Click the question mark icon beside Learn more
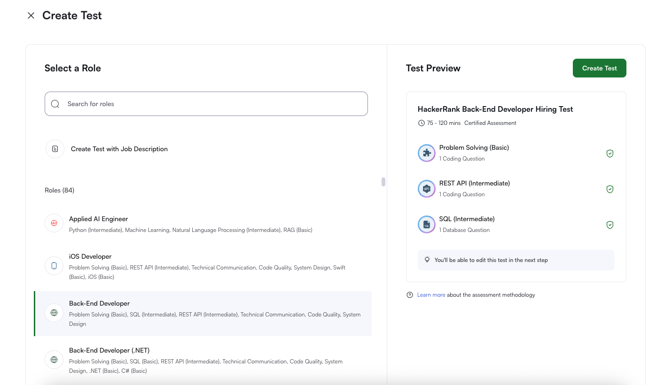 [409, 294]
